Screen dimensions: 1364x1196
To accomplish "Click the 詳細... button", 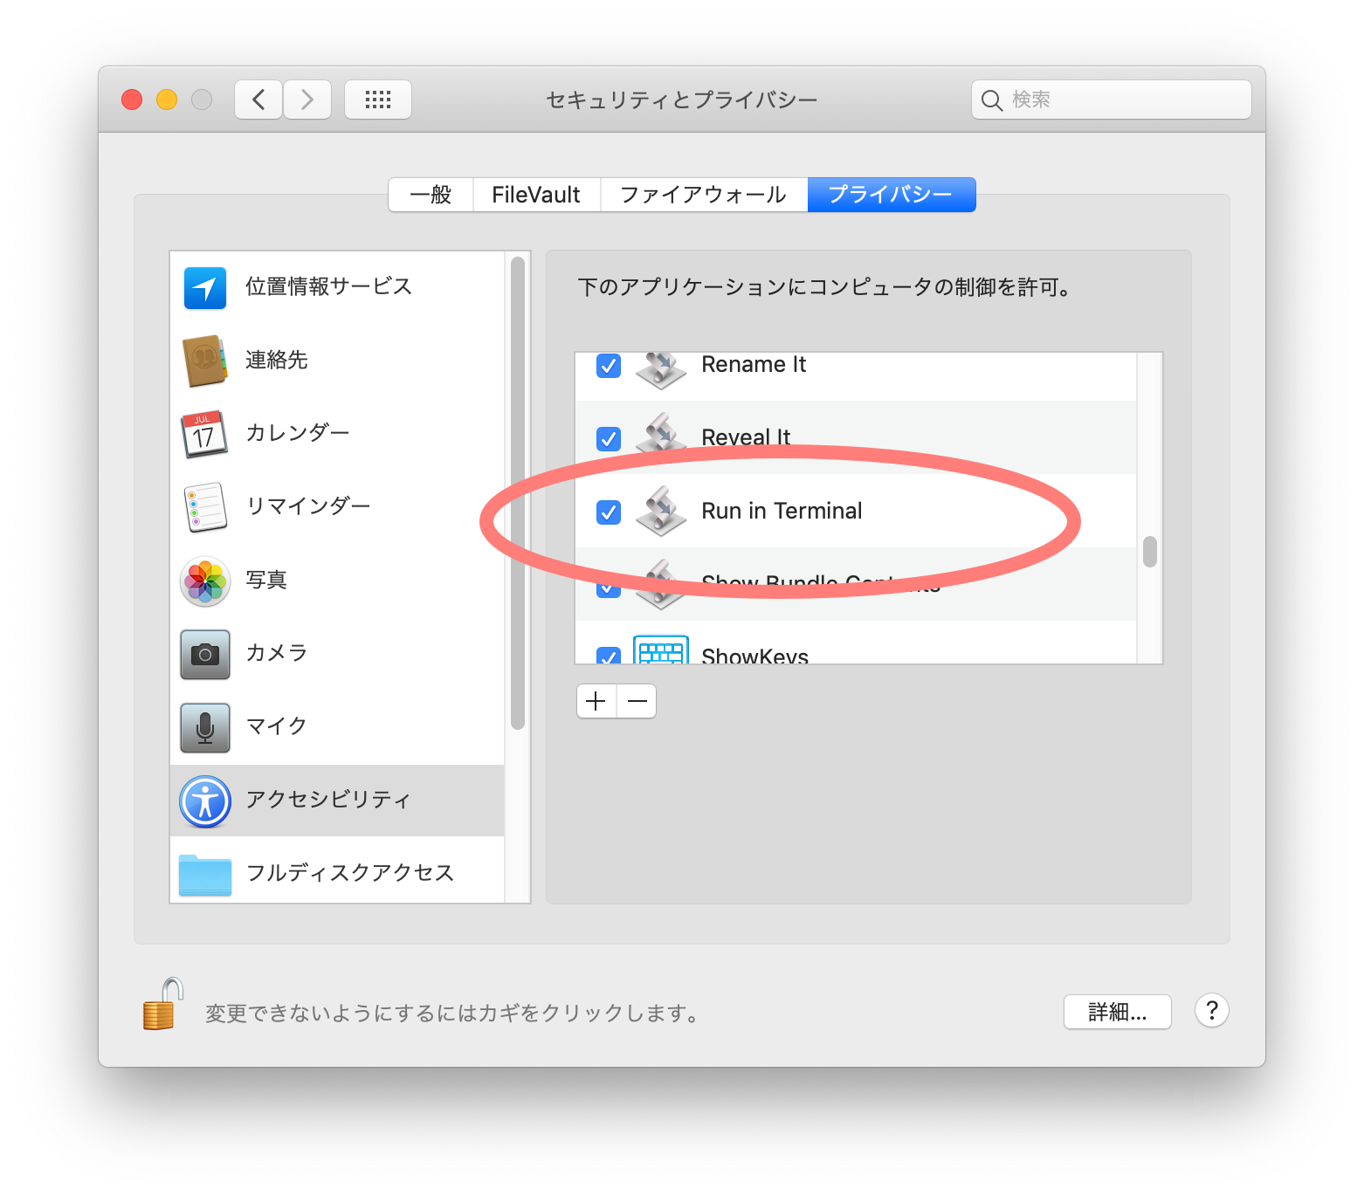I will (1117, 1012).
